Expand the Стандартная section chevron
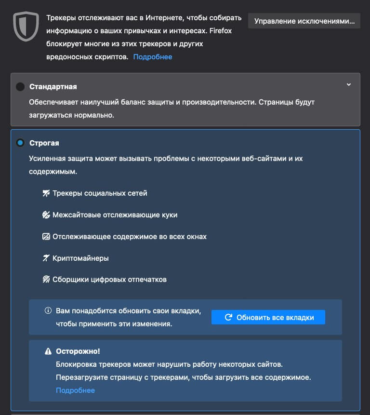Viewport: 370px width, 415px height. pos(349,85)
